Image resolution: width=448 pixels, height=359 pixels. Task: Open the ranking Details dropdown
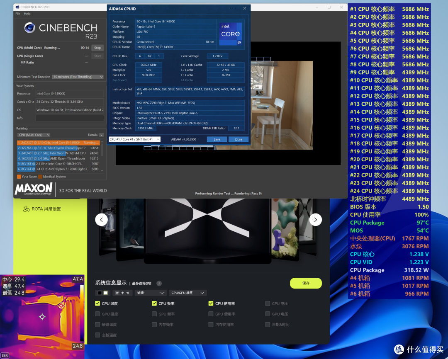102,135
